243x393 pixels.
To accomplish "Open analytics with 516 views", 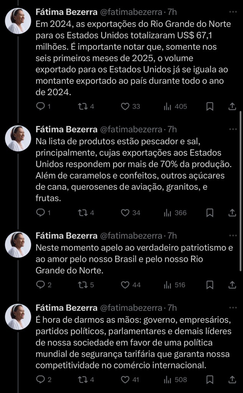I will pyautogui.click(x=175, y=285).
